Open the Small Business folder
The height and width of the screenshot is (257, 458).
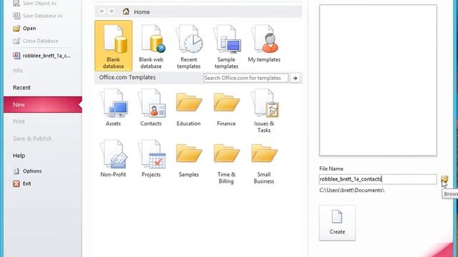264,163
